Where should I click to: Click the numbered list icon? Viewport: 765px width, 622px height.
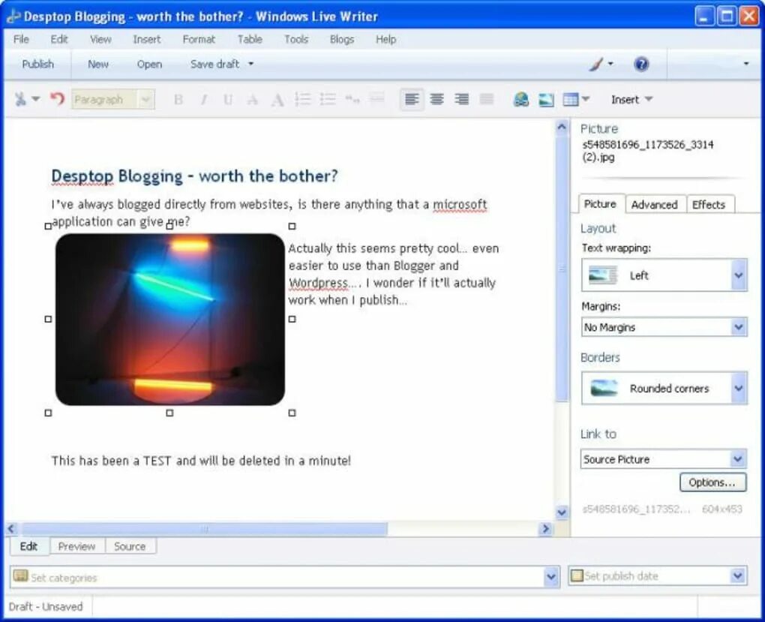[x=303, y=99]
